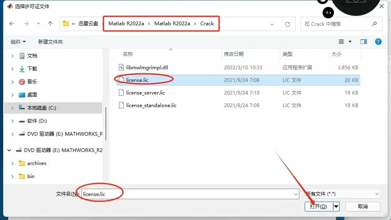Sort files by 修改日期 column

(234, 54)
